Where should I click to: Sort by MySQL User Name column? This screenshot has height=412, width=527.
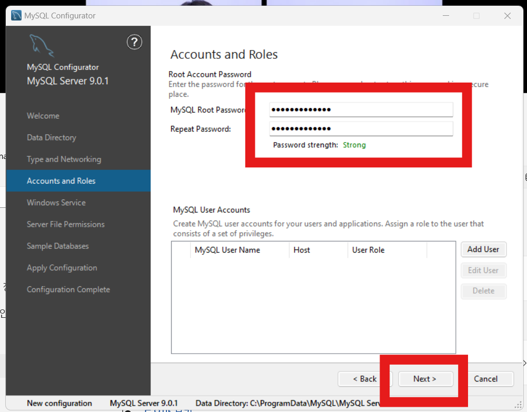click(x=240, y=250)
